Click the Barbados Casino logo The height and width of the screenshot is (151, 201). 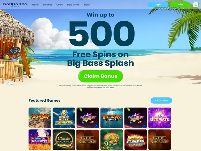point(15,4)
